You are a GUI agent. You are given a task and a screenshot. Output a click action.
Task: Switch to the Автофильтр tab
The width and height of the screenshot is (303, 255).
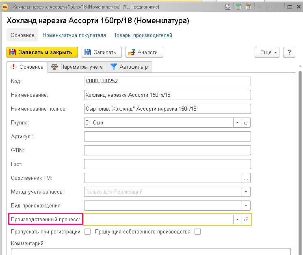tap(130, 67)
